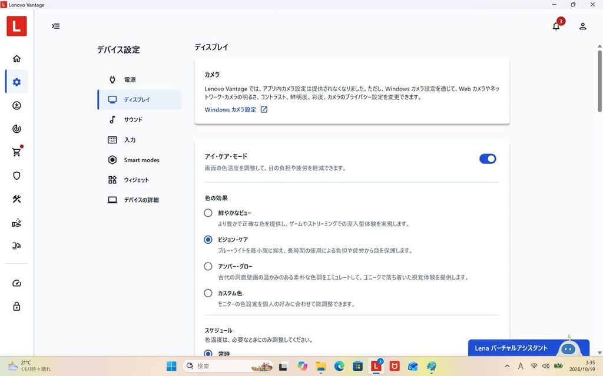603x376 pixels.
Task: Launch Microsoft Edge from the taskbar
Action: pos(339,367)
